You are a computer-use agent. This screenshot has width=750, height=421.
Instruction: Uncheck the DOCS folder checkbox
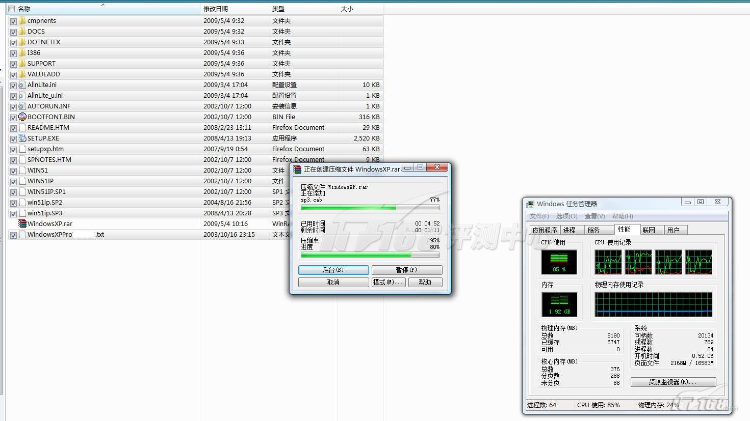13,32
